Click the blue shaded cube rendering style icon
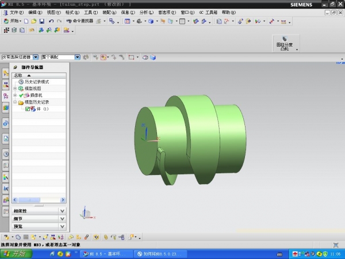Viewport: 345px width, 259px height. pos(151,21)
